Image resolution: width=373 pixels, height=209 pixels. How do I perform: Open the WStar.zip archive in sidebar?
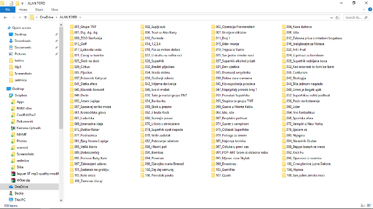23,180
